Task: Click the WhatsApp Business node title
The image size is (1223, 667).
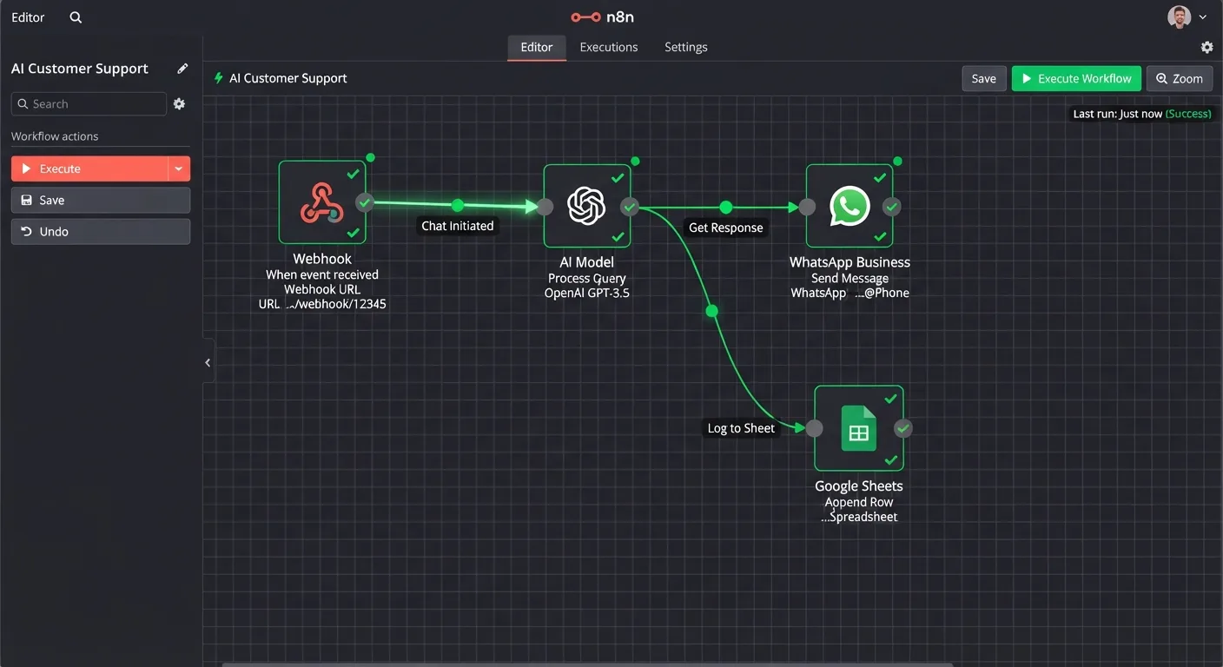Action: pos(849,262)
